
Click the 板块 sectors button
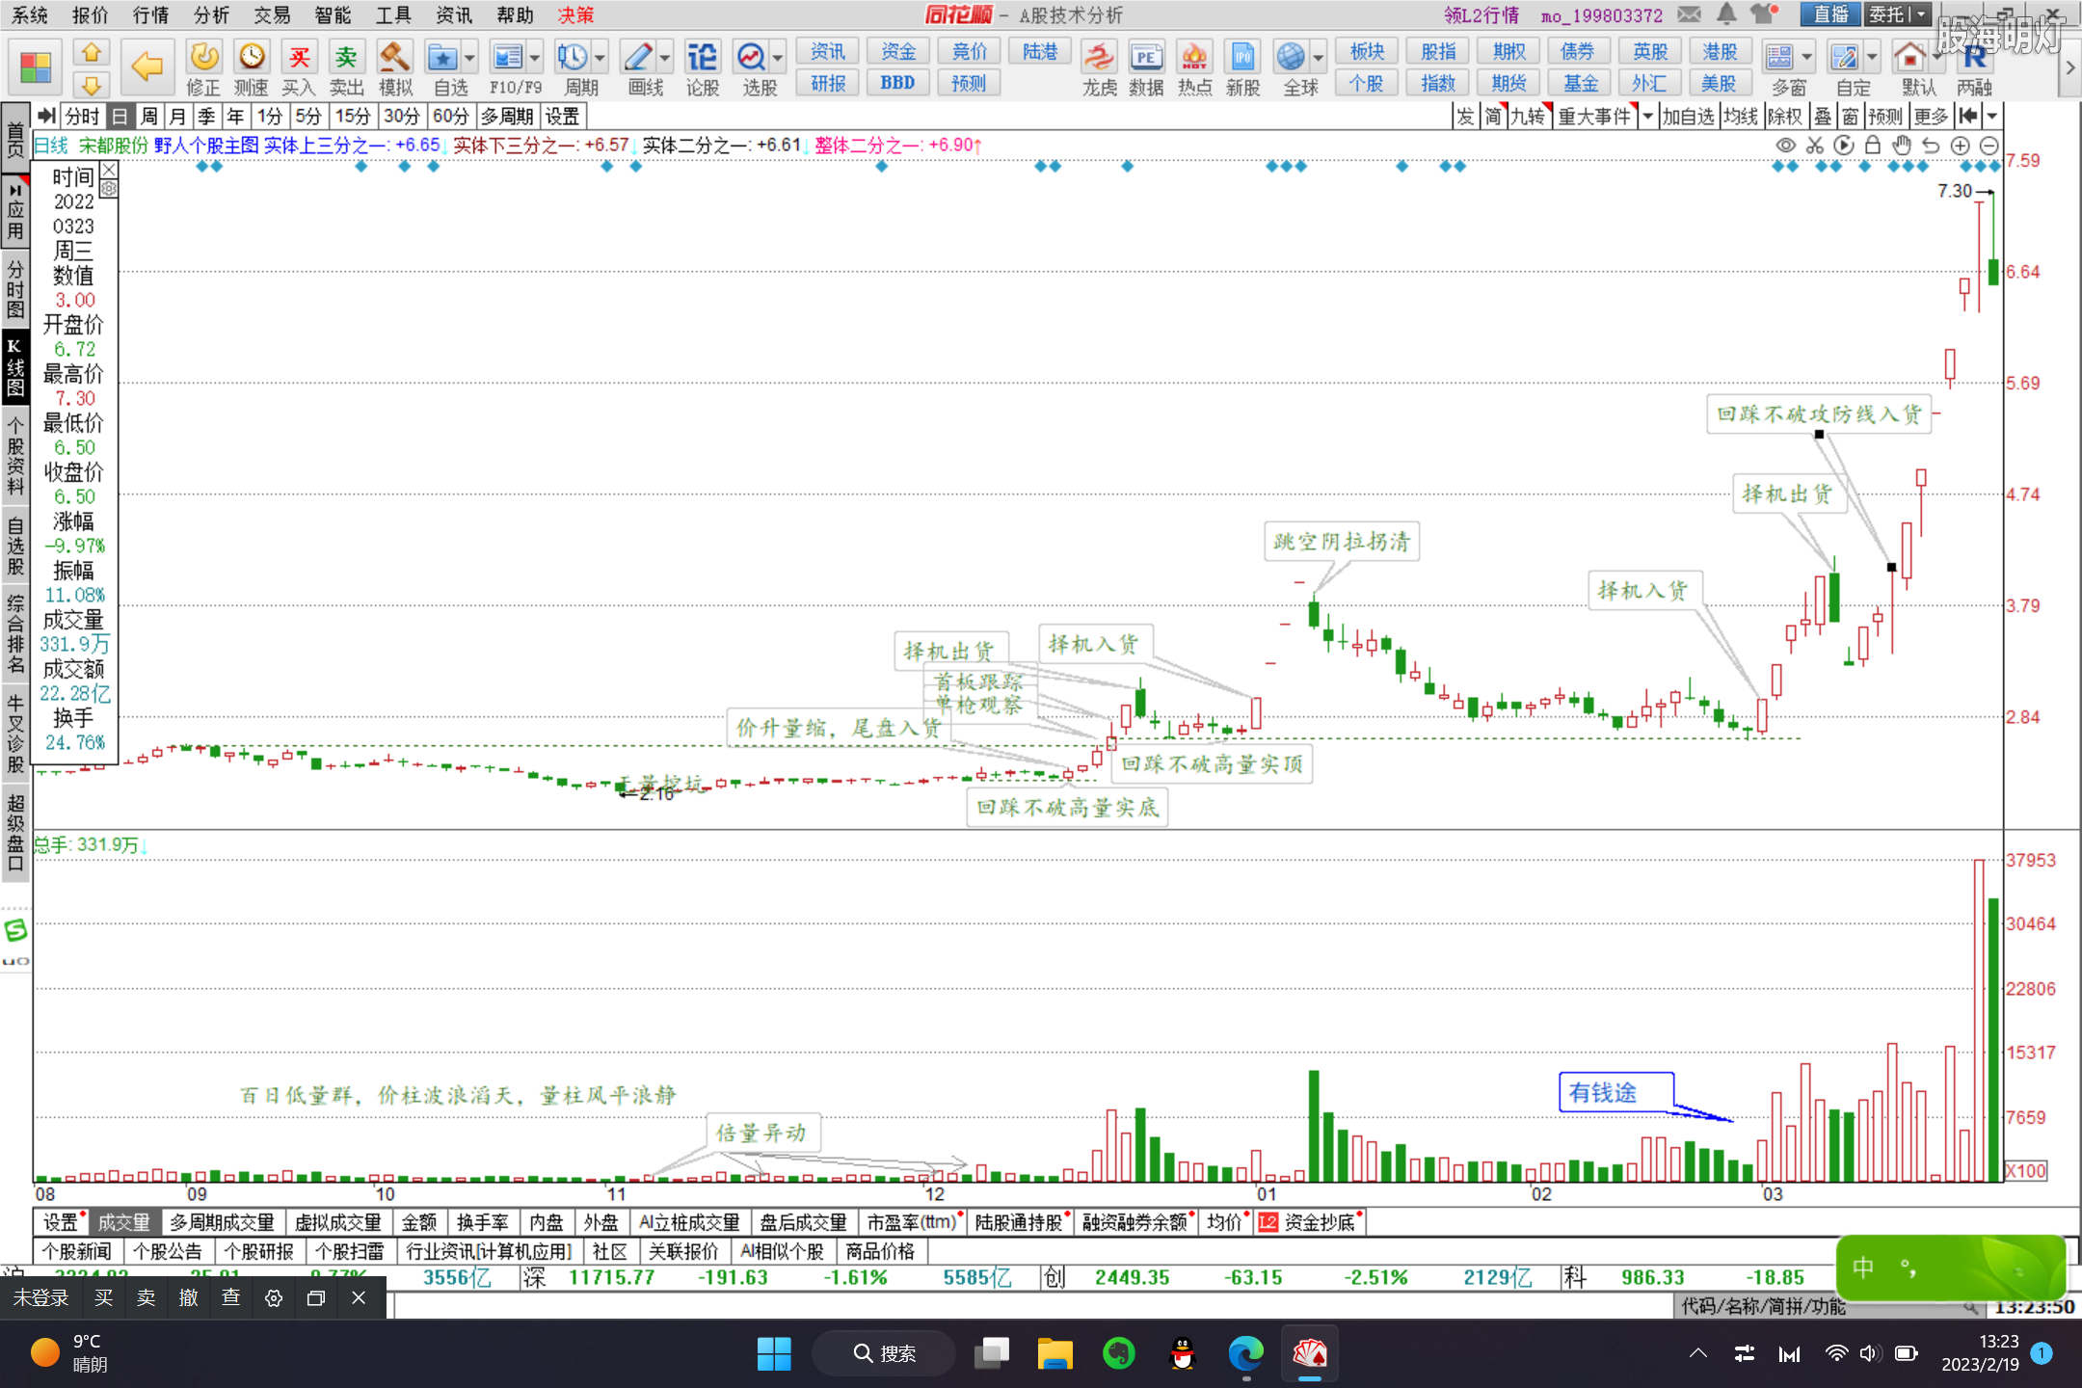pyautogui.click(x=1367, y=51)
